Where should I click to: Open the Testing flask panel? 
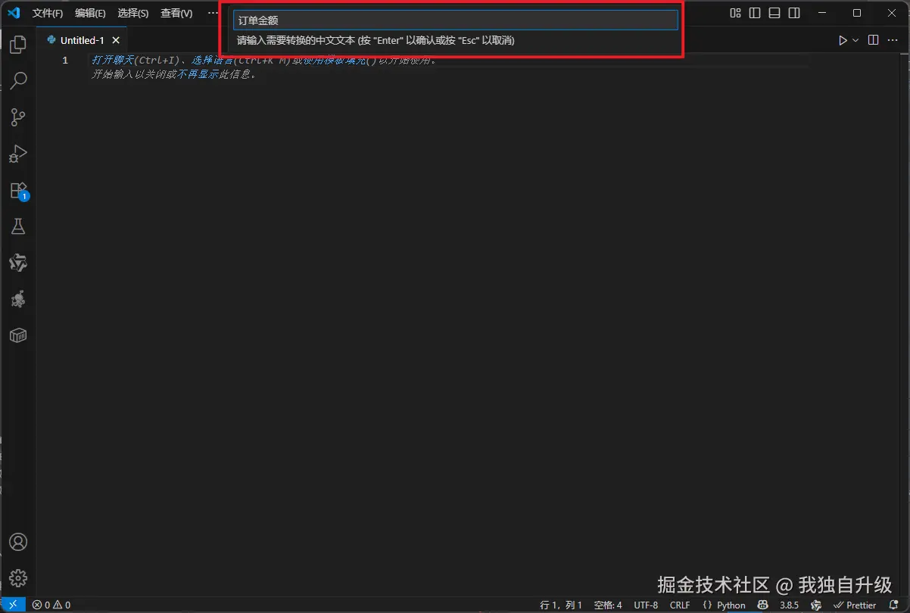tap(17, 226)
